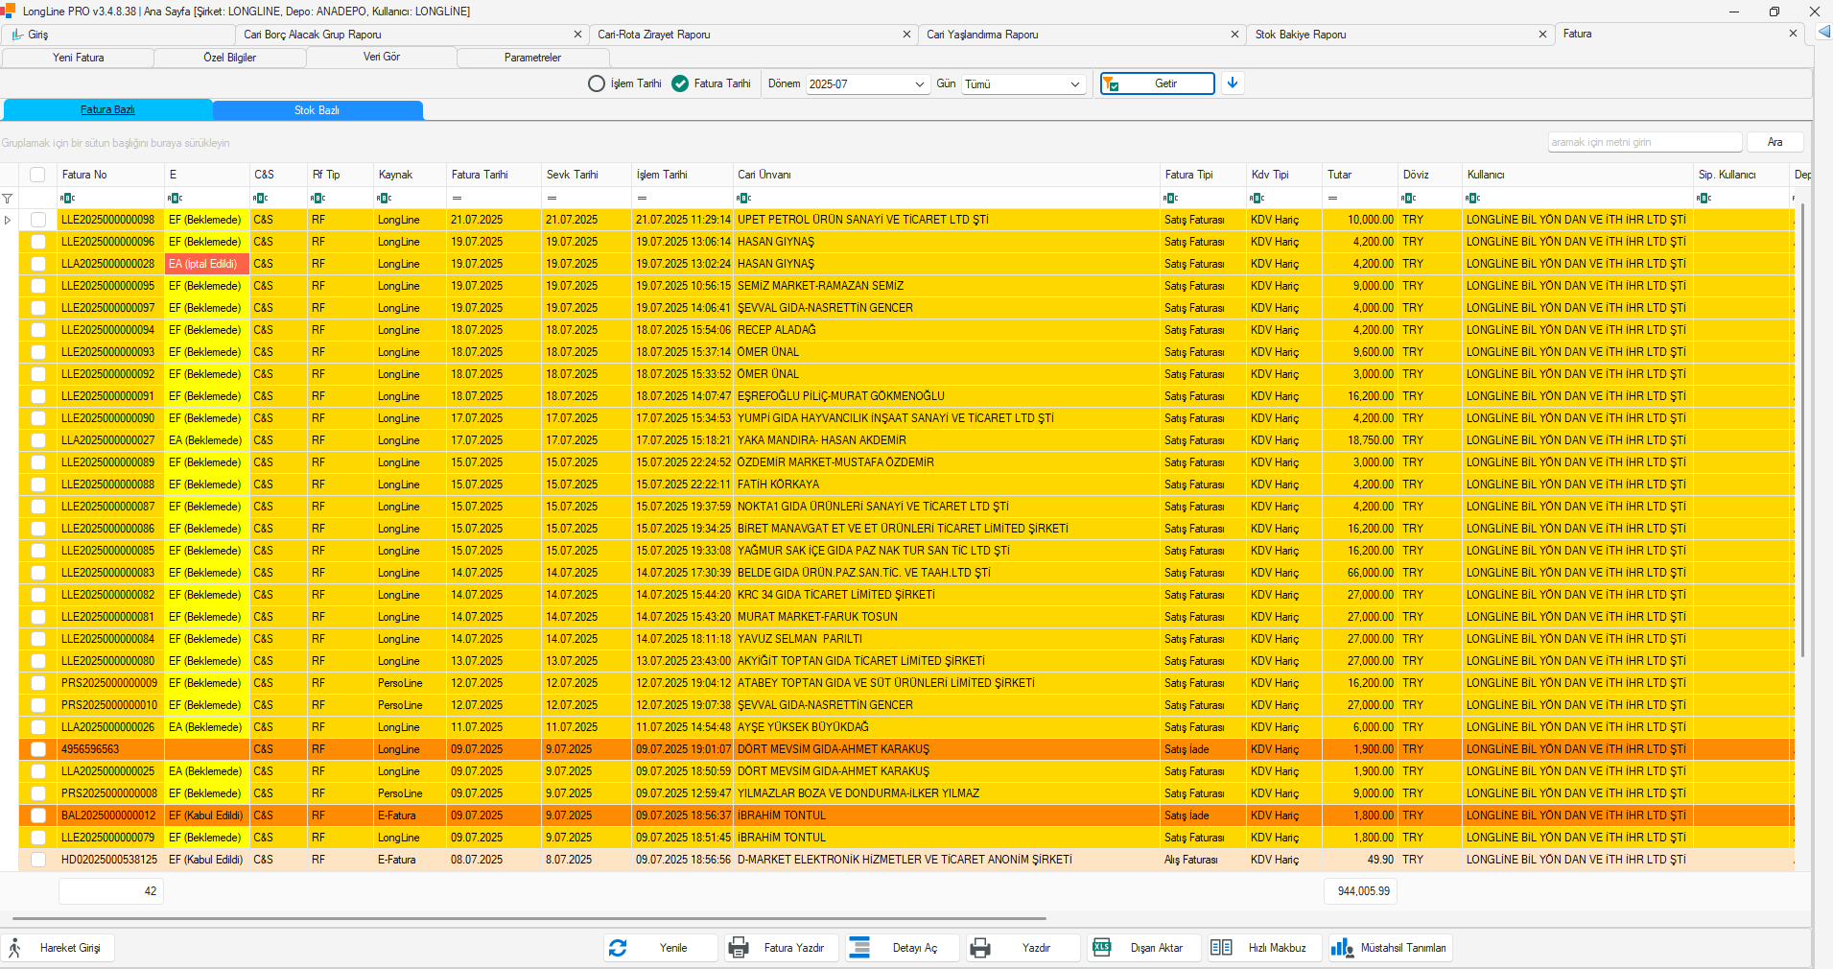This screenshot has height=969, width=1833.
Task: Click the Cari Ünvanı filter operator icon
Action: [743, 198]
